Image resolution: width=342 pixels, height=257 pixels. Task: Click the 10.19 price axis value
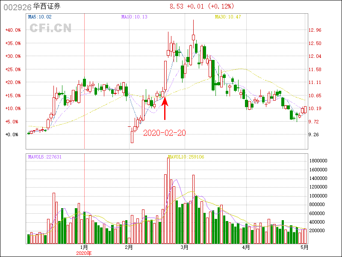click(315, 108)
